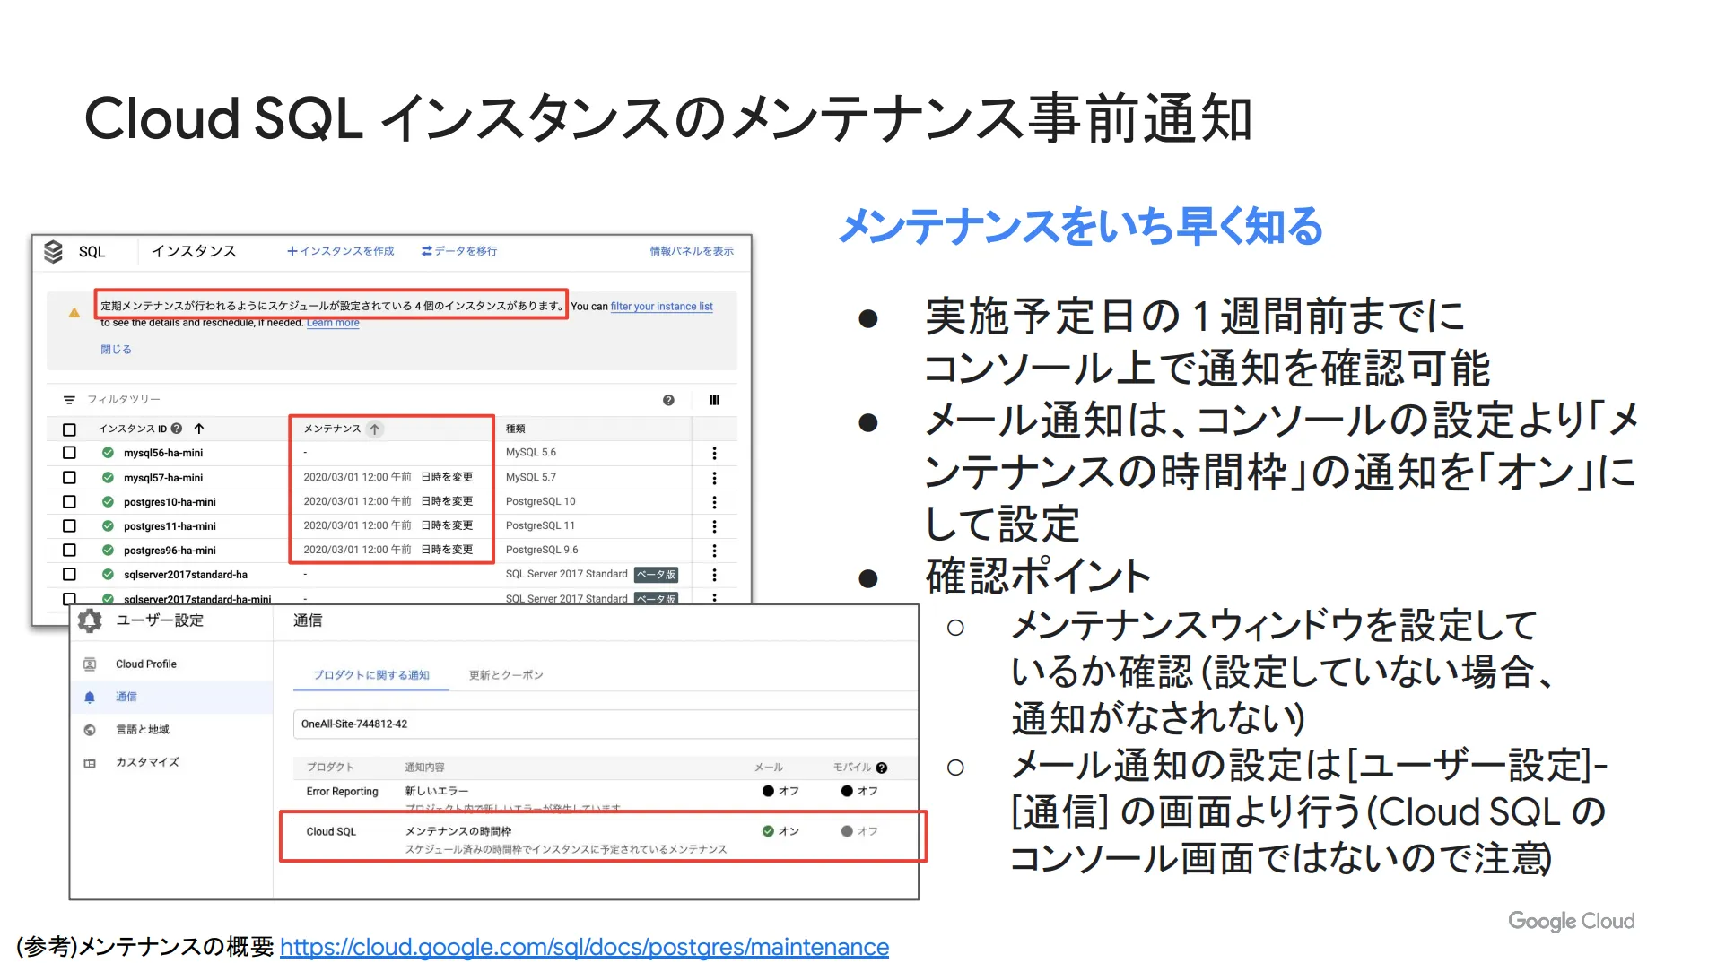
Task: Click the Cloud Profile person icon
Action: [90, 664]
